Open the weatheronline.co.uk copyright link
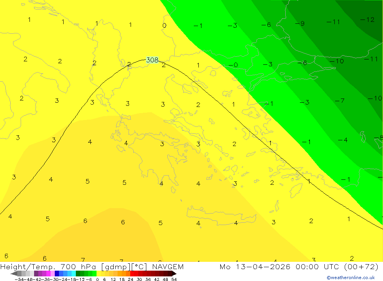The width and height of the screenshot is (383, 281). click(x=351, y=278)
